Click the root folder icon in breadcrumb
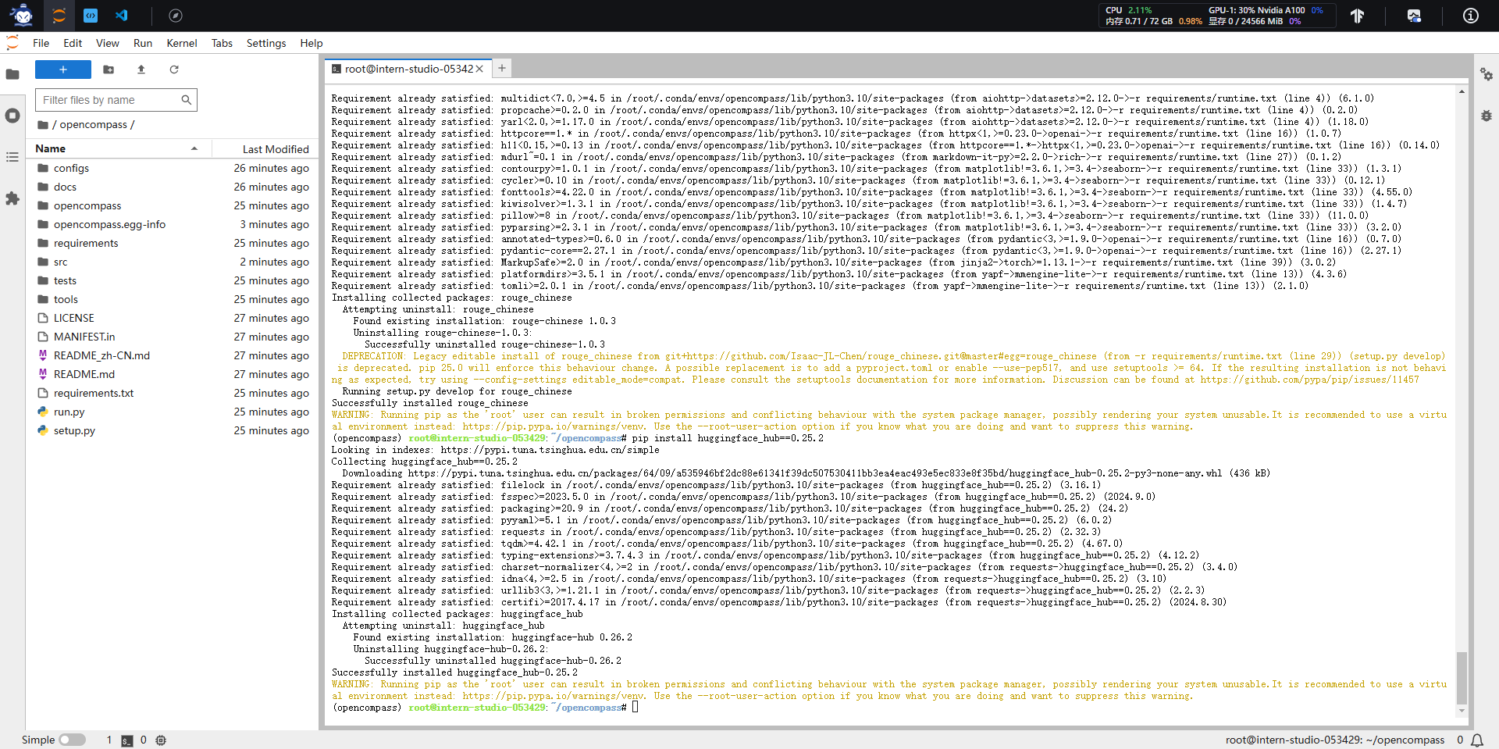1499x749 pixels. (42, 125)
